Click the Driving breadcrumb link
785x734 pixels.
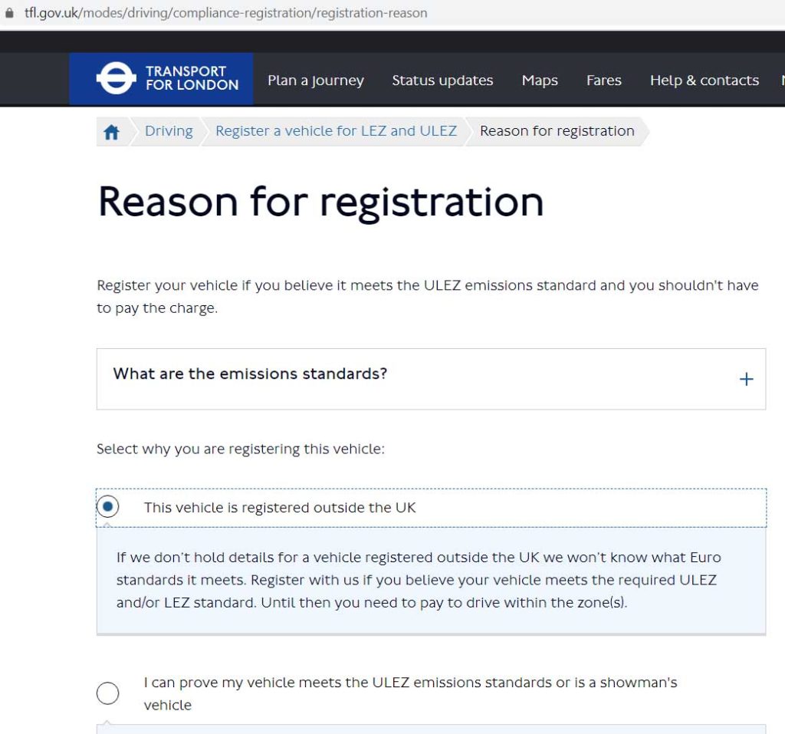tap(169, 130)
